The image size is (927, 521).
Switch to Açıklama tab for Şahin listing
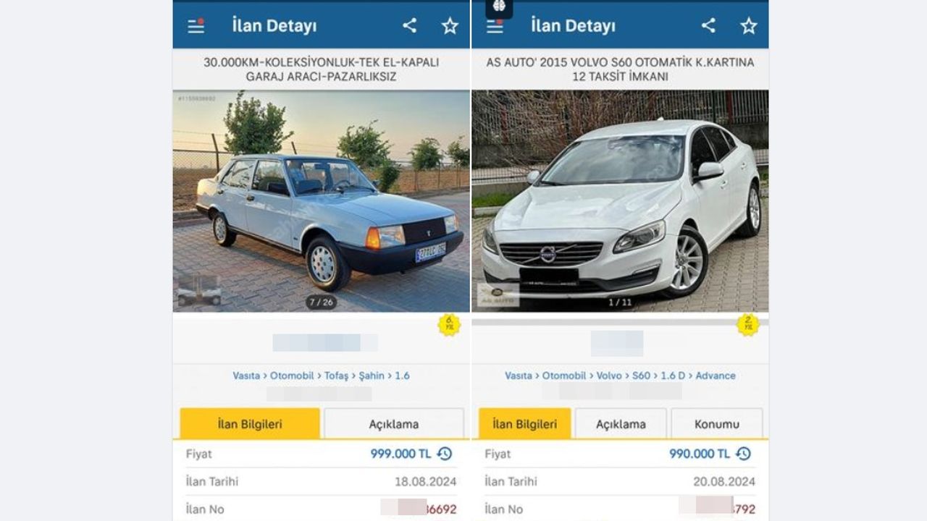[x=394, y=424]
